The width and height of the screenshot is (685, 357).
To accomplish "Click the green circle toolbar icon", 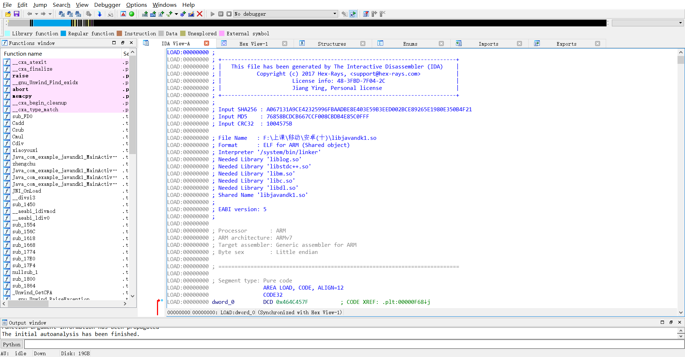I will [132, 14].
